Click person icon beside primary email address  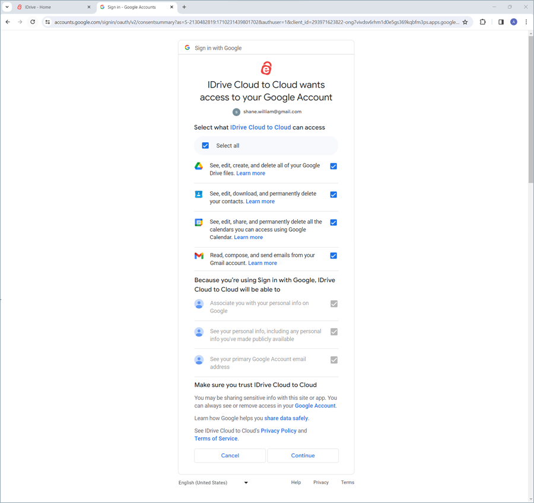(199, 360)
